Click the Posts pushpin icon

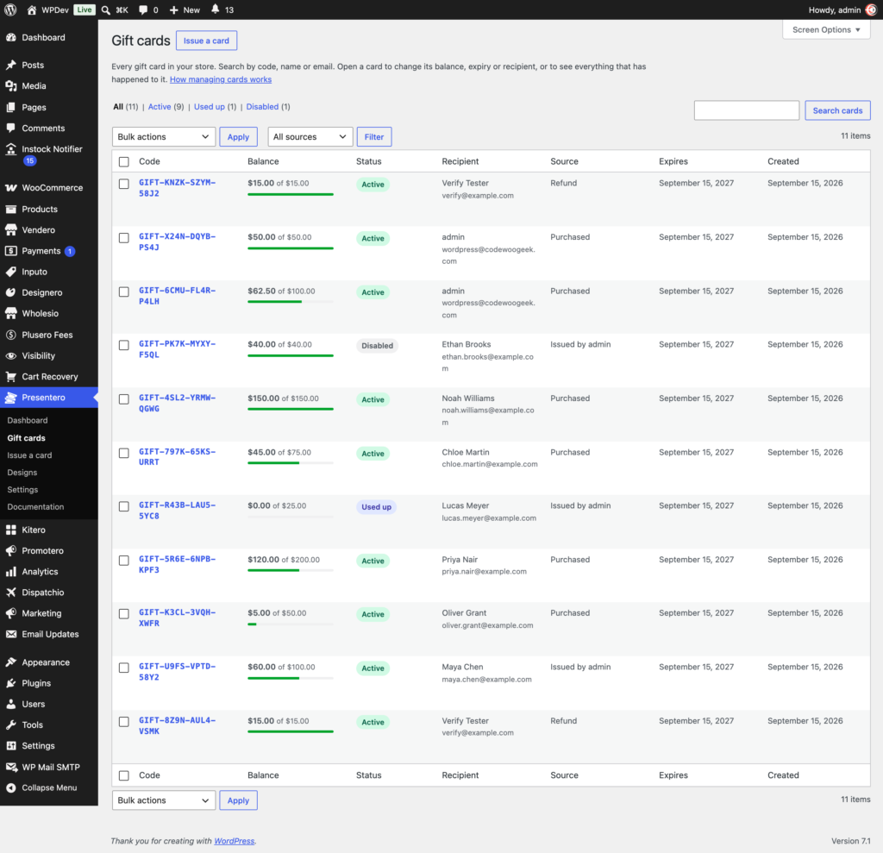pyautogui.click(x=10, y=65)
